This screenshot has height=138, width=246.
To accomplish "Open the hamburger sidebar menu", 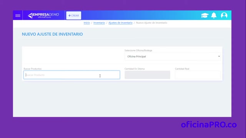I will (18, 15).
